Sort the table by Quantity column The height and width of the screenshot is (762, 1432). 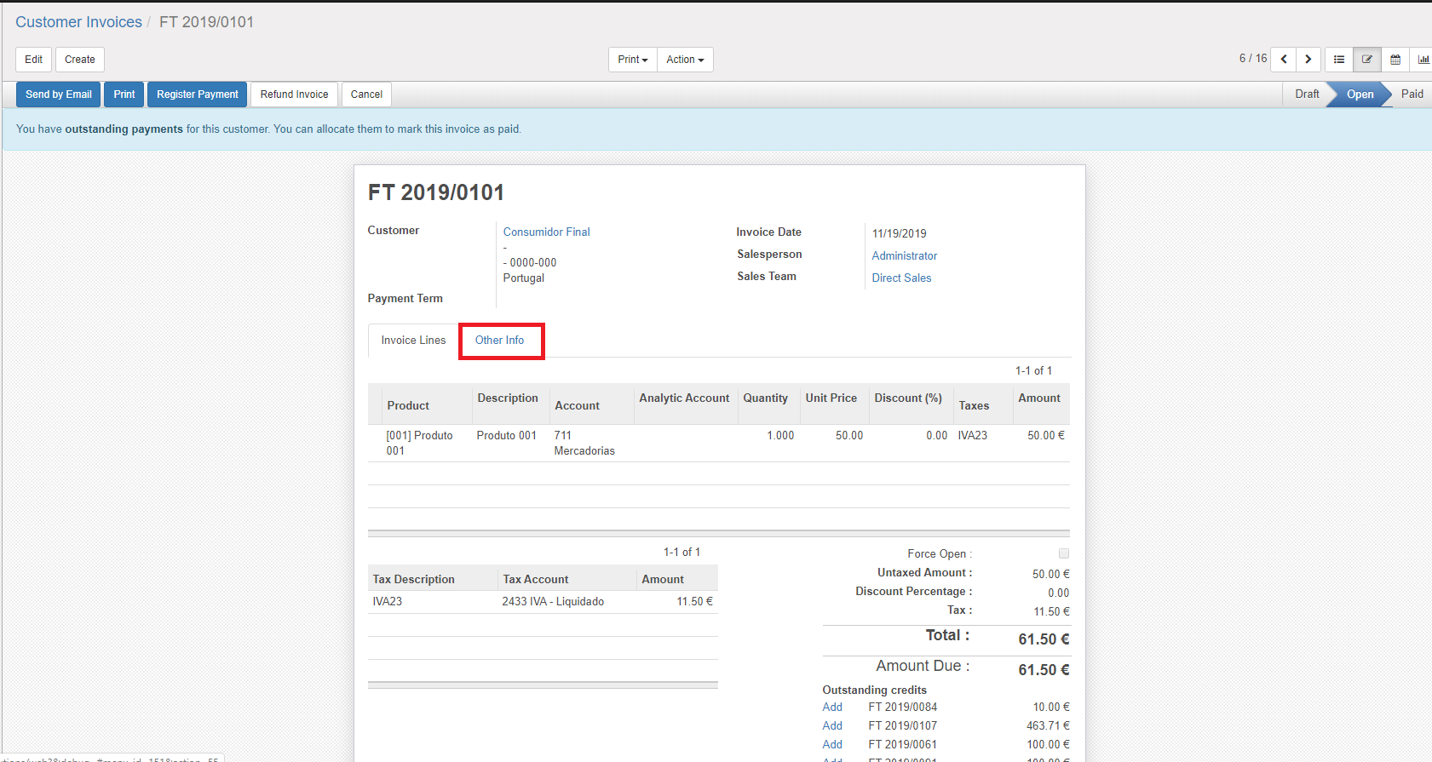[765, 398]
